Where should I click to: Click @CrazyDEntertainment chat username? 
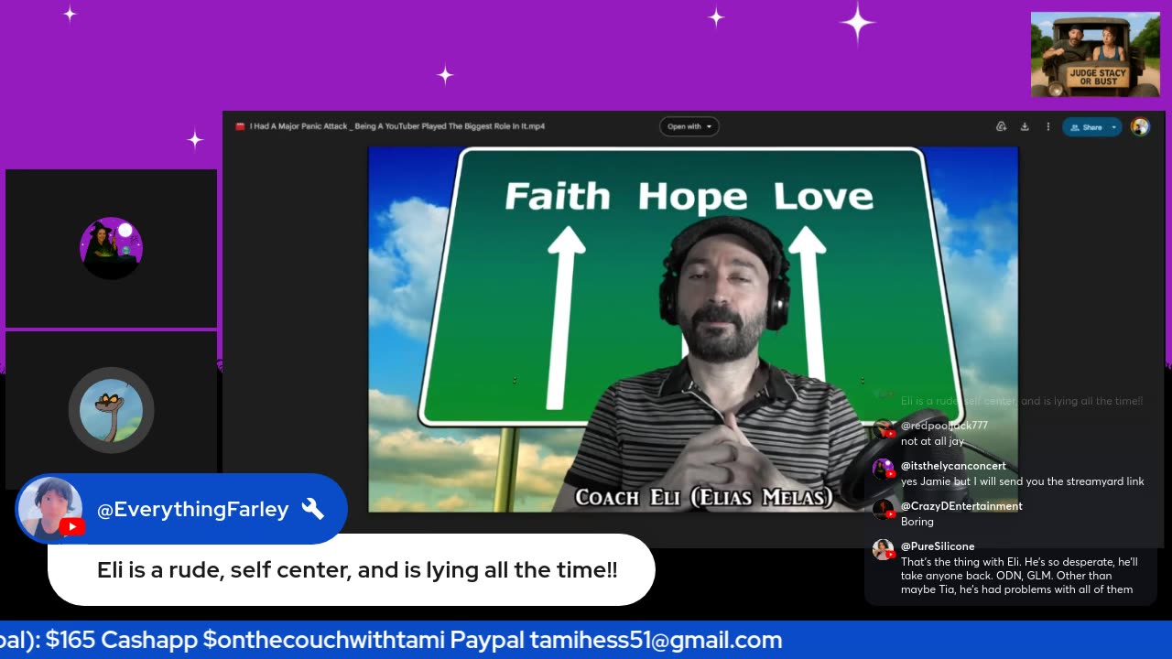(x=961, y=506)
